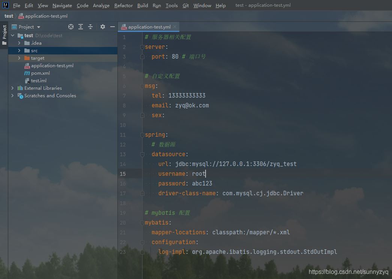Image resolution: width=392 pixels, height=279 pixels.
Task: Click the Collapse All icon in Project panel
Action: tap(90, 27)
